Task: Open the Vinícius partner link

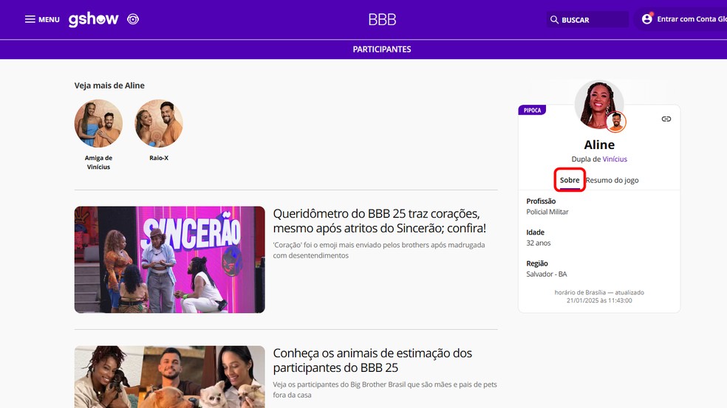Action: [x=615, y=159]
